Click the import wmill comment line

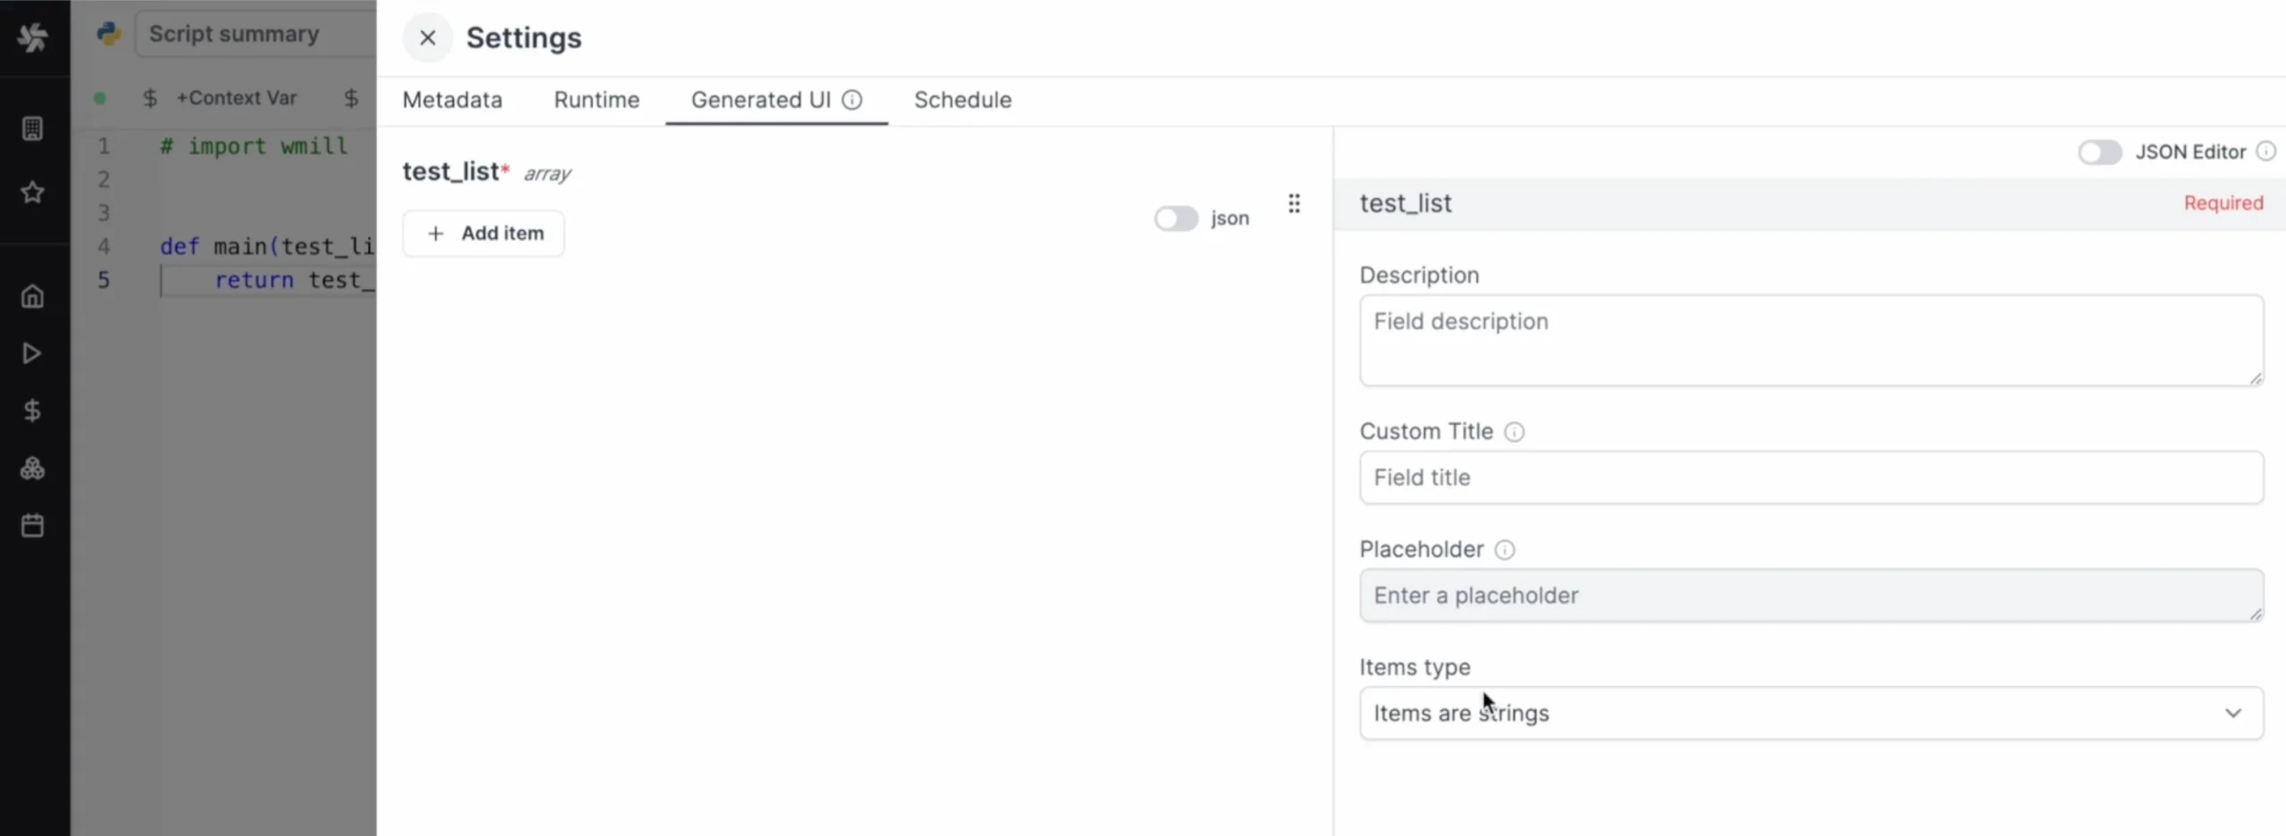click(254, 145)
